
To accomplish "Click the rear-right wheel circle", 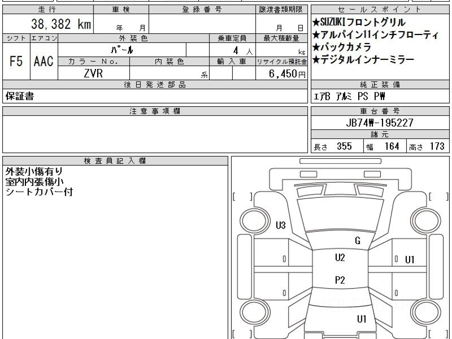I will (x=425, y=312).
